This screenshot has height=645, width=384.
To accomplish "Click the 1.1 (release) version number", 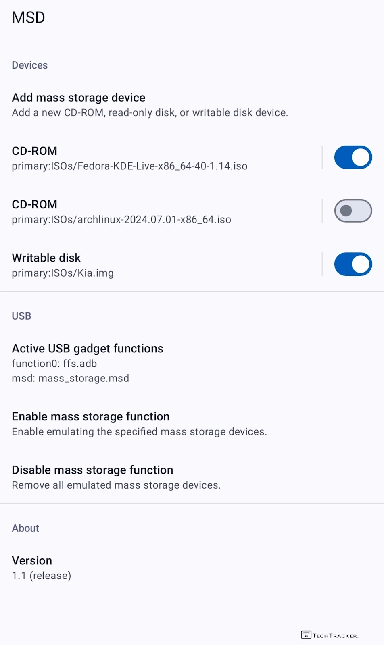I will click(x=42, y=576).
